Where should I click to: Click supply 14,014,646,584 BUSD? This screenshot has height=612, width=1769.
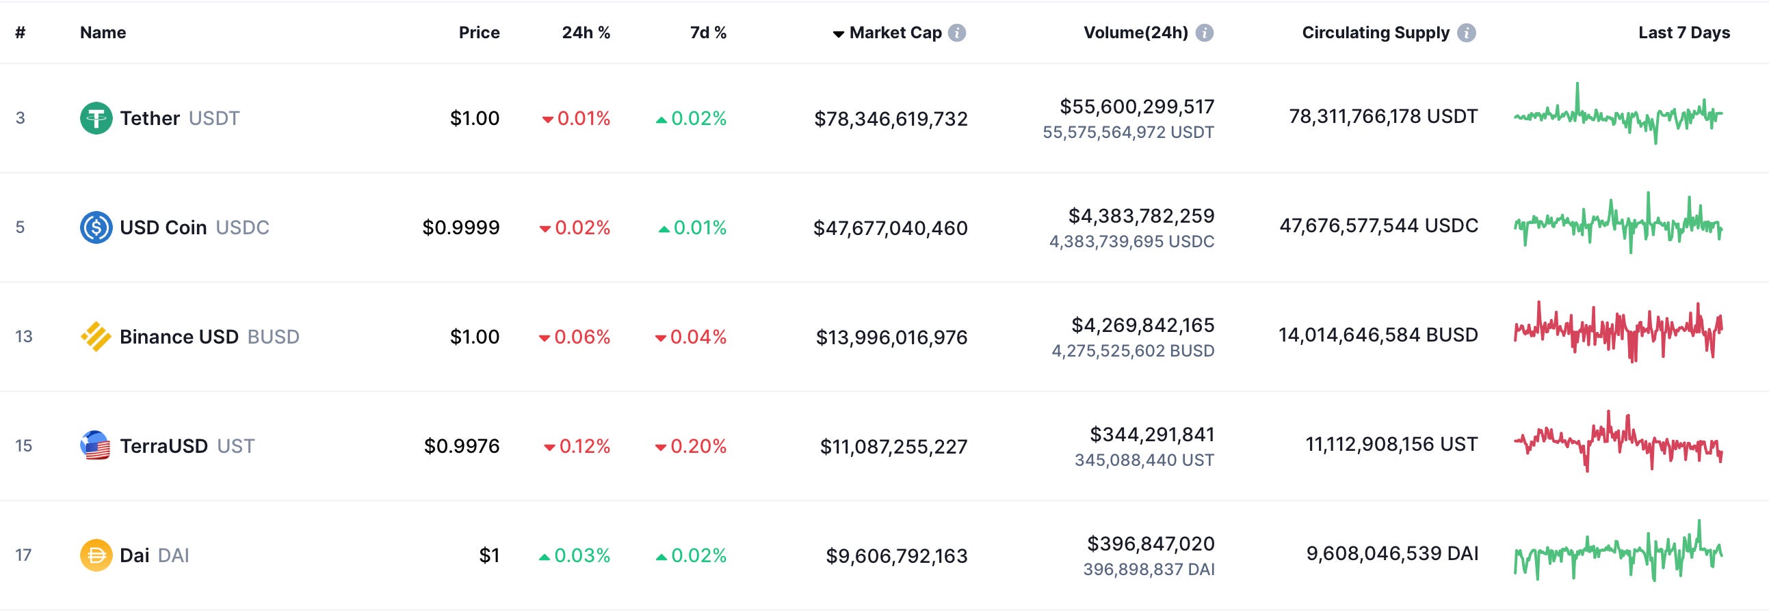[x=1378, y=335]
